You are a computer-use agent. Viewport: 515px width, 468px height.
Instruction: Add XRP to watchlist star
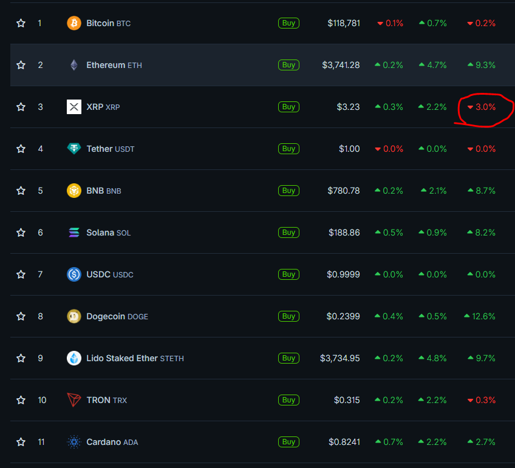pos(21,107)
